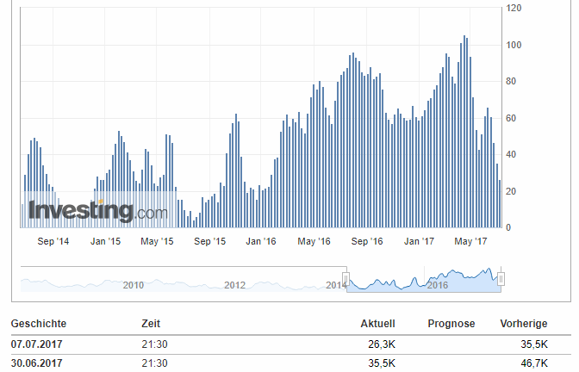The image size is (579, 372).
Task: Click the 100 value on the y-axis
Action: [x=514, y=45]
